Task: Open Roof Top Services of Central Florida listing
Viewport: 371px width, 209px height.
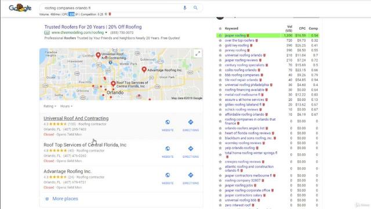Action: click(x=85, y=145)
